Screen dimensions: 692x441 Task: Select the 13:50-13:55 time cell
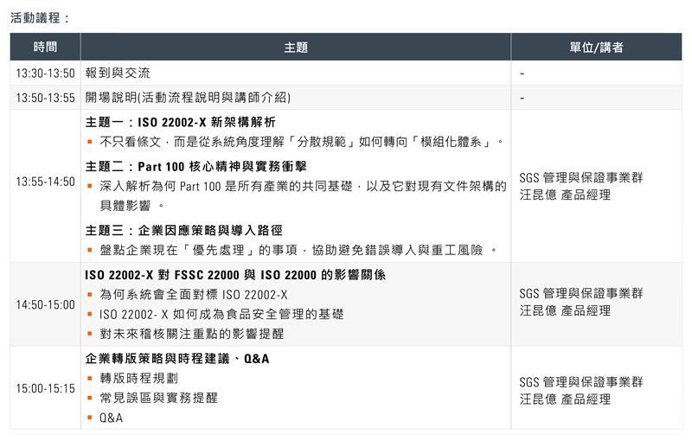tap(46, 98)
